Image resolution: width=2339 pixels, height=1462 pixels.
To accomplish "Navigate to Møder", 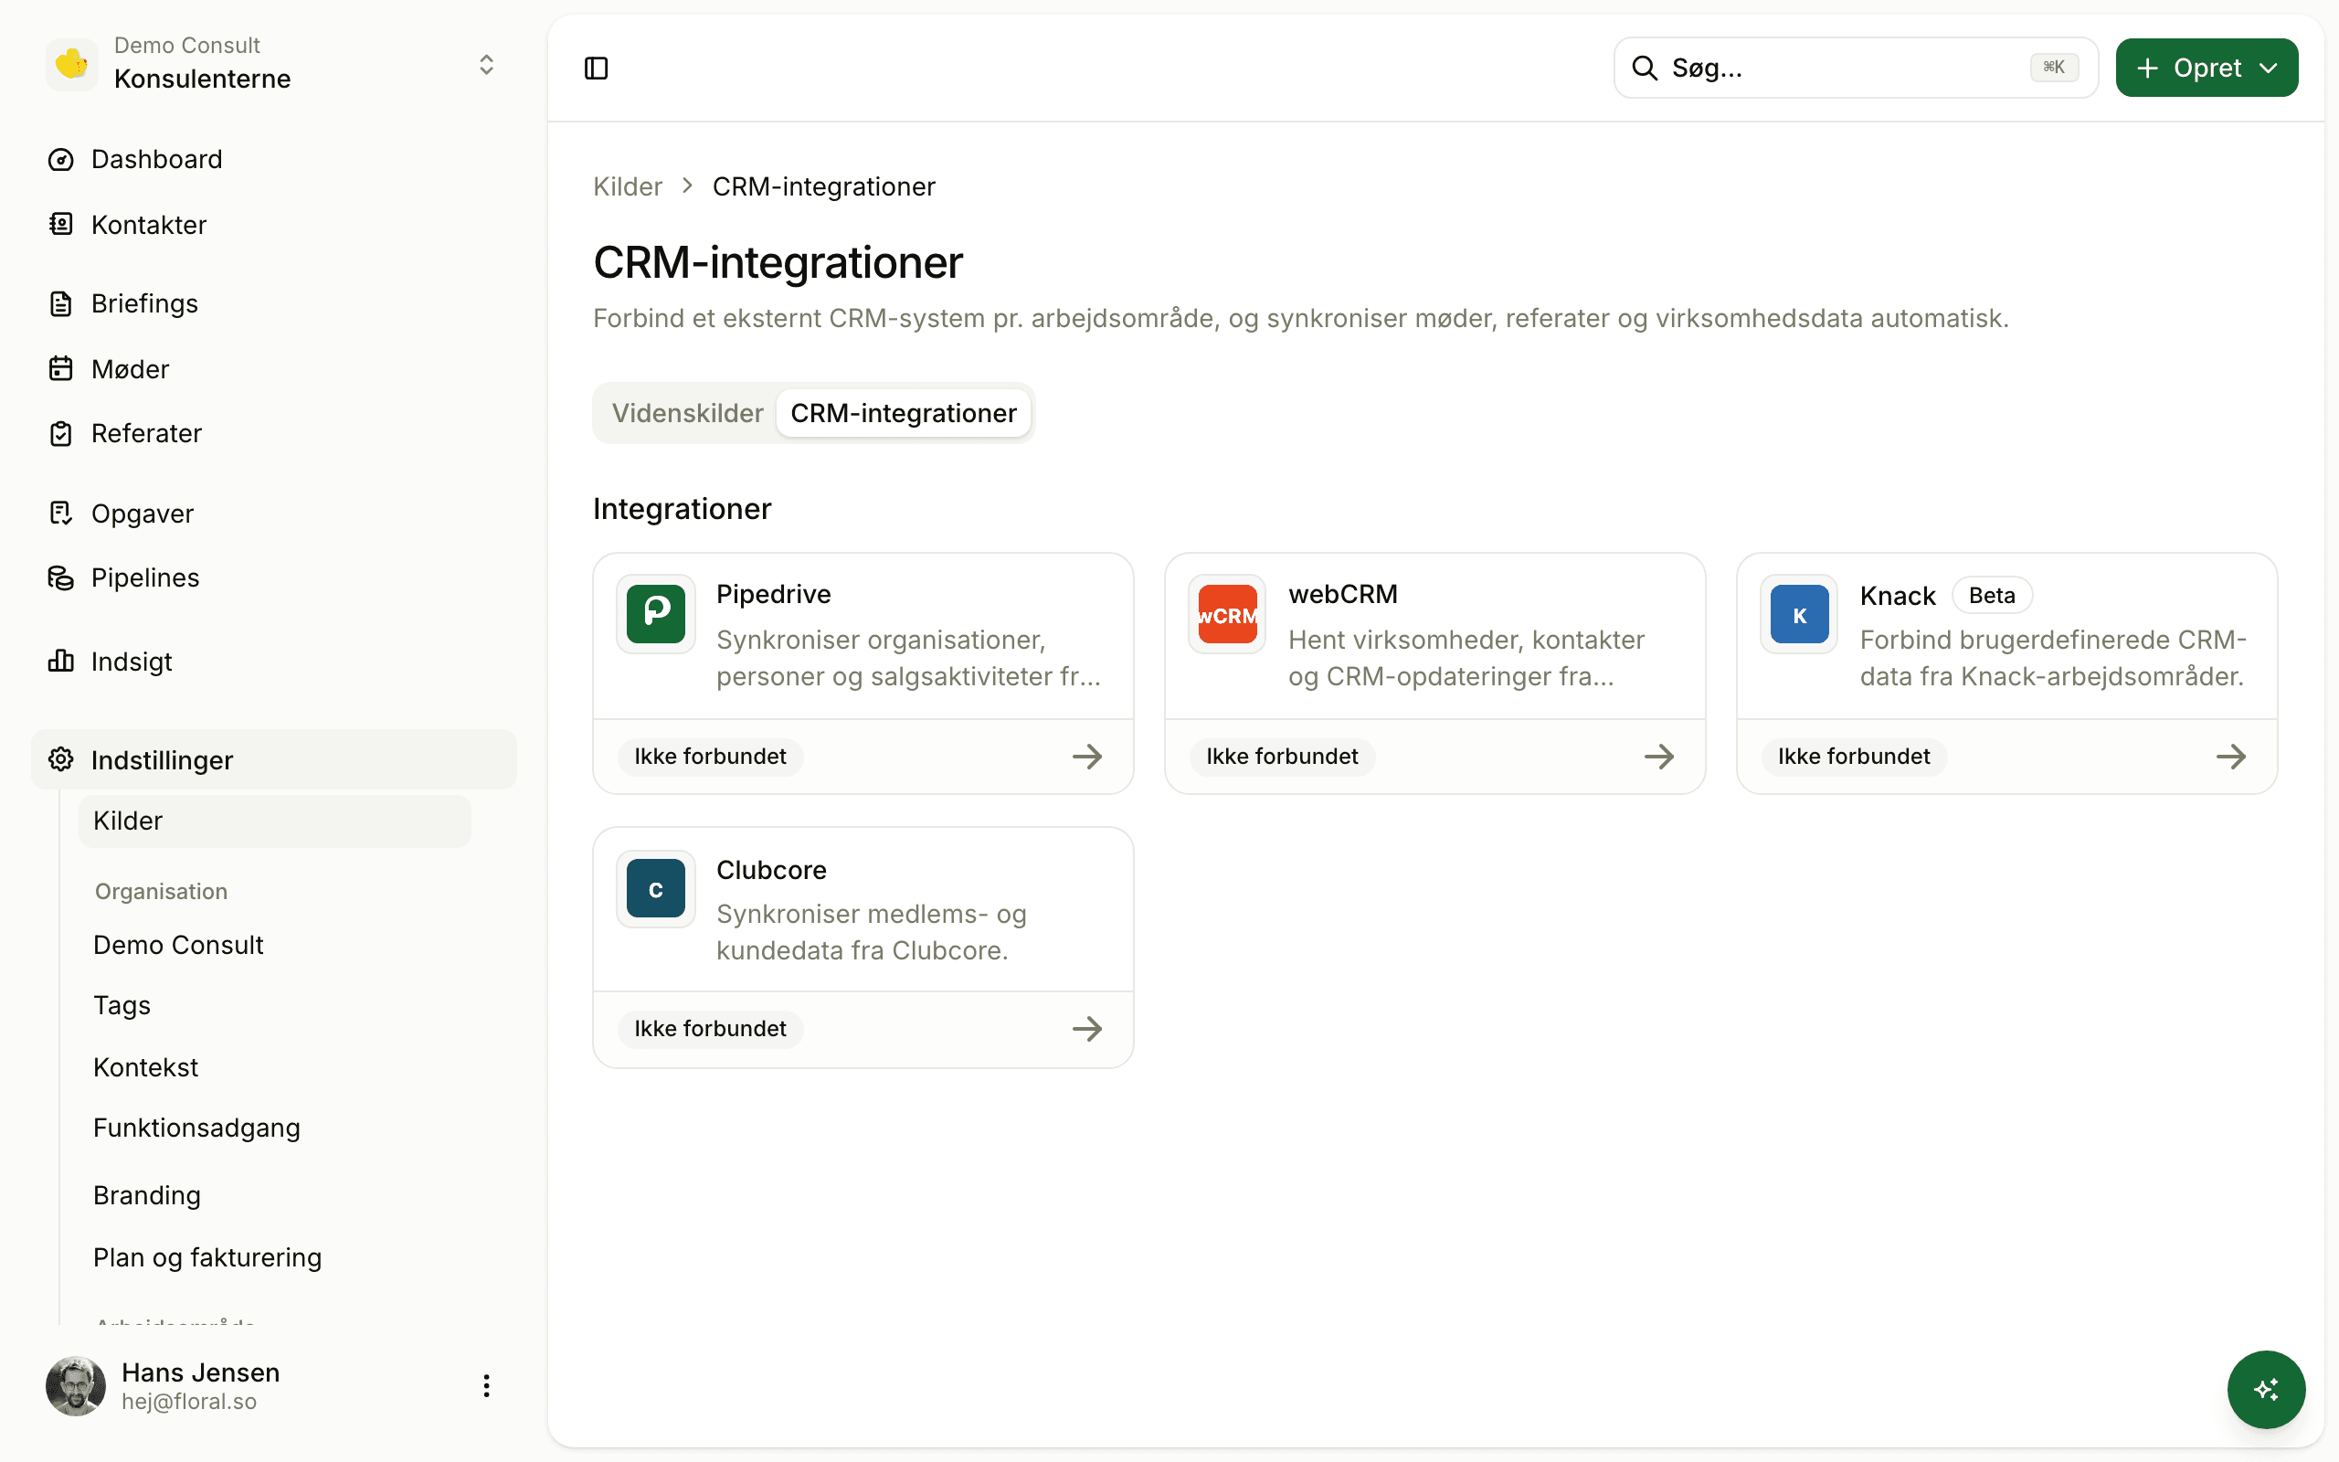I will 273,368.
